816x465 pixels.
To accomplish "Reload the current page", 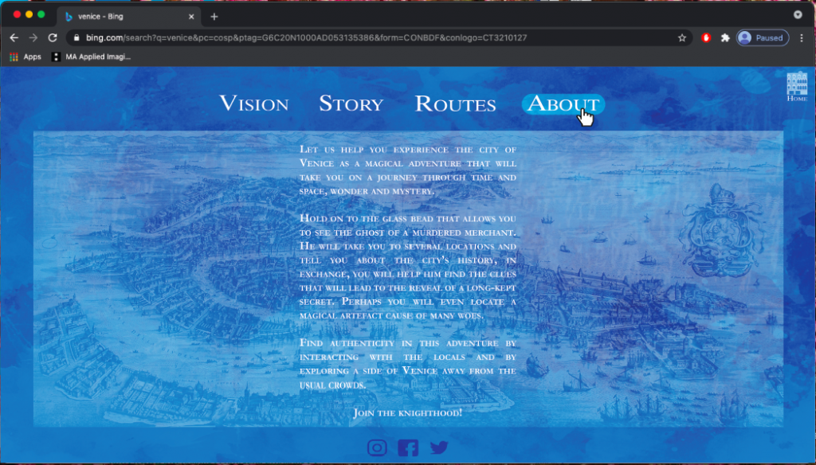I will pyautogui.click(x=53, y=37).
